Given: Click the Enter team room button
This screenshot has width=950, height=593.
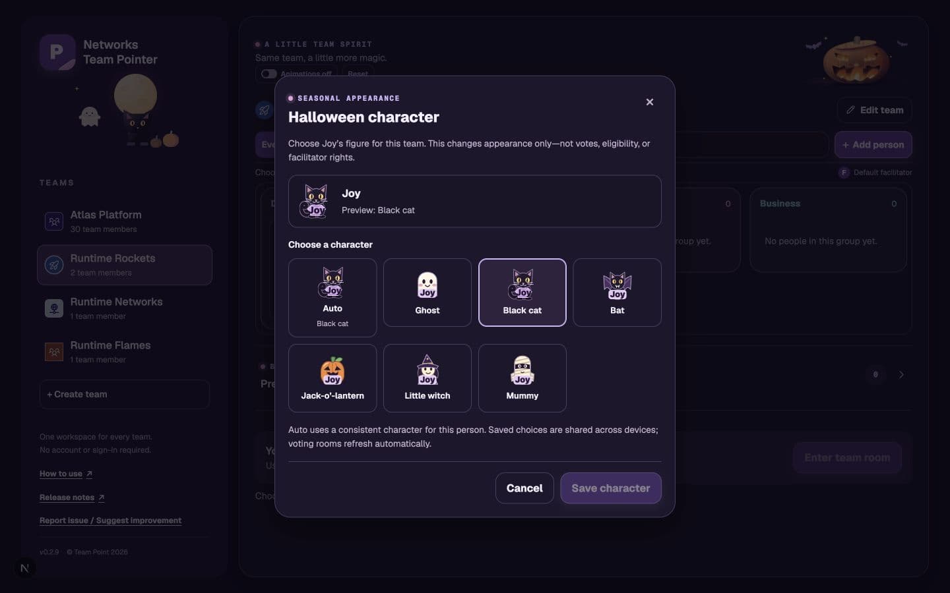Looking at the screenshot, I should 847,457.
